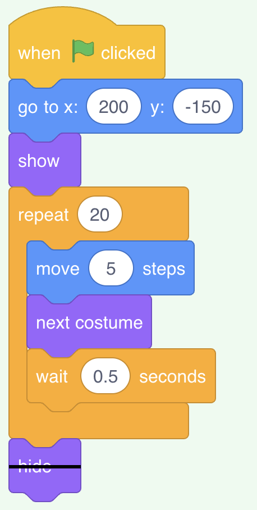Screen dimensions: 257x510
Task: Select the purple 'hide' block
Action: (45, 466)
